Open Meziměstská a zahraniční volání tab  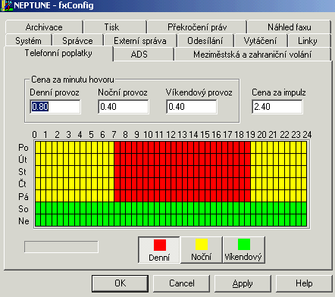(252, 55)
